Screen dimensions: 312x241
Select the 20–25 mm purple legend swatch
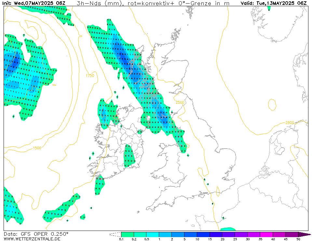[x=229, y=234]
